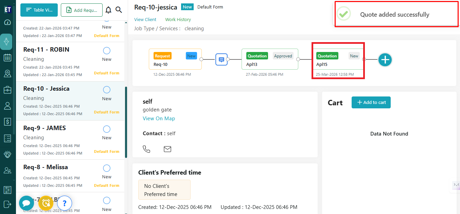Viewport: 460px width, 214px height.
Task: Open the View Client link
Action: coord(145,20)
